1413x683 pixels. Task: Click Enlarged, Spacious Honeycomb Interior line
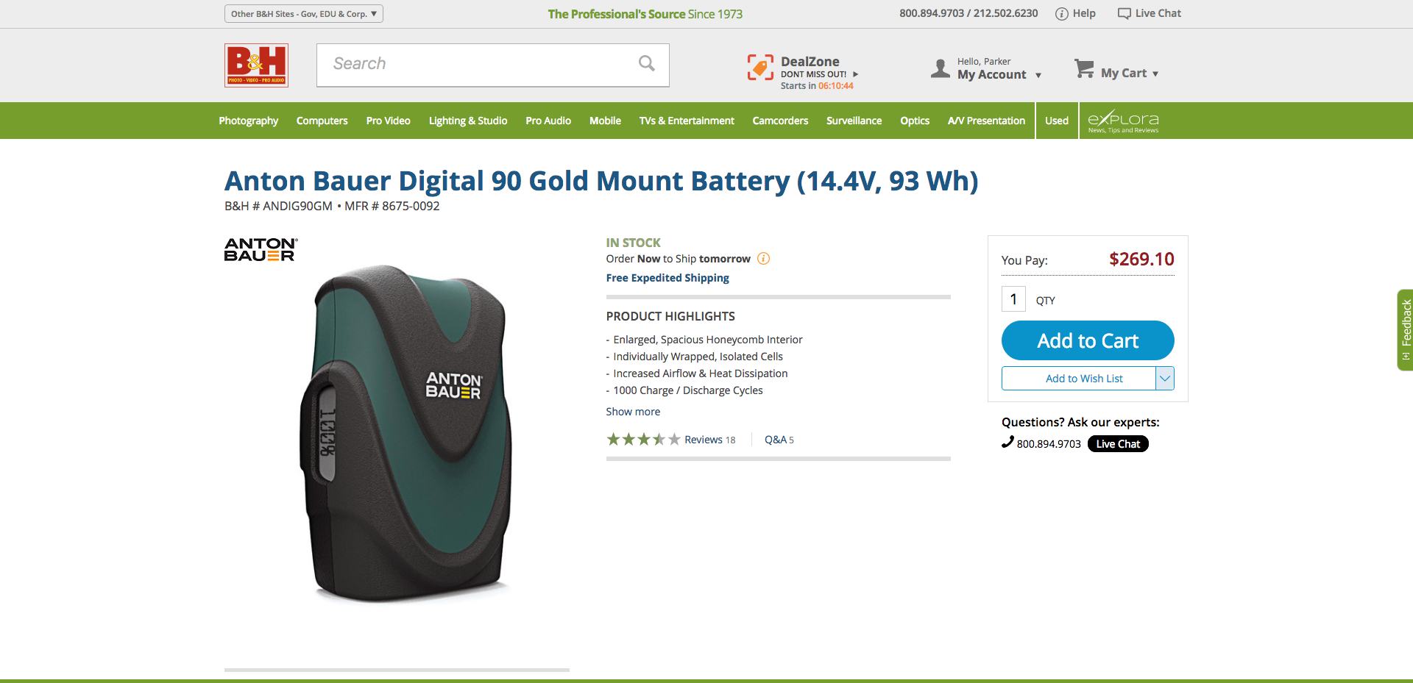708,340
